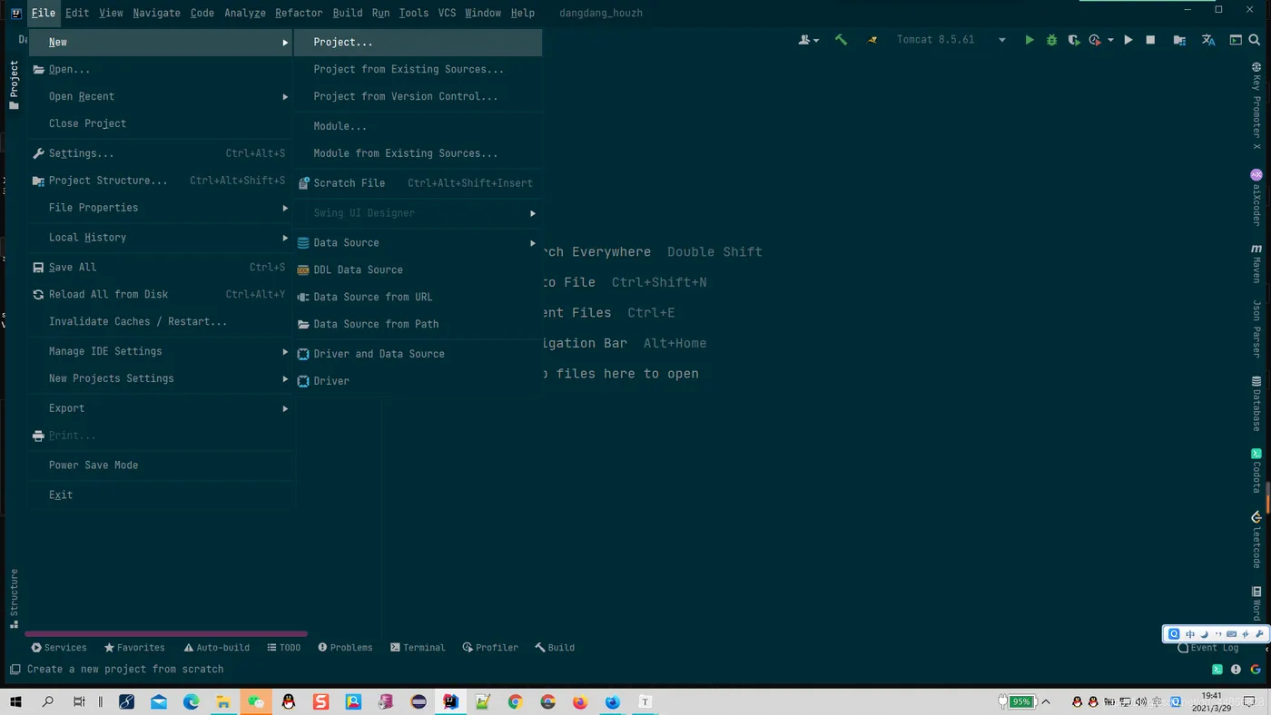
Task: Click the Run Anything icon in toolbar
Action: (1236, 40)
